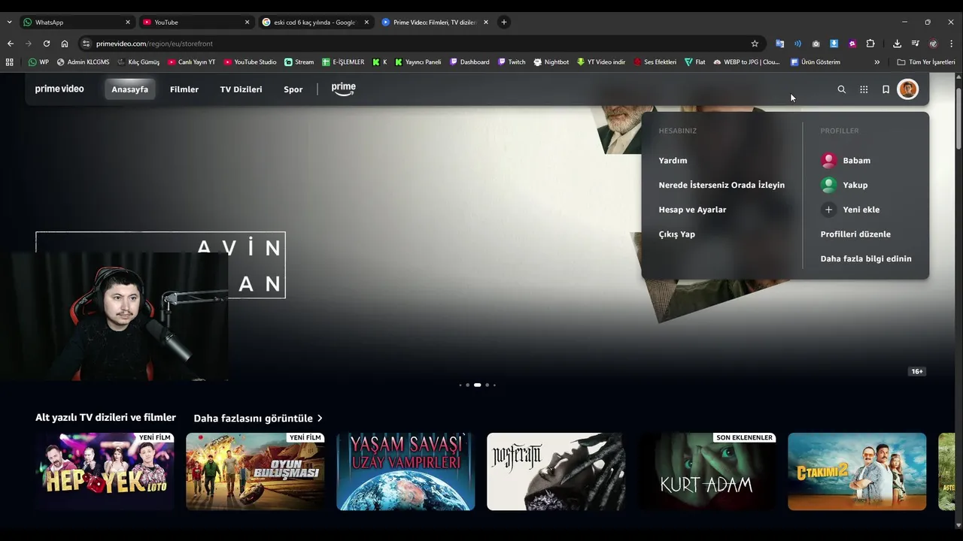Open Yardım in the account menu
This screenshot has height=541, width=963.
(673, 161)
